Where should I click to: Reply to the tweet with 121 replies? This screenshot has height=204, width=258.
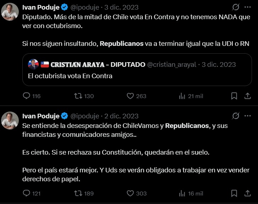(x=27, y=193)
